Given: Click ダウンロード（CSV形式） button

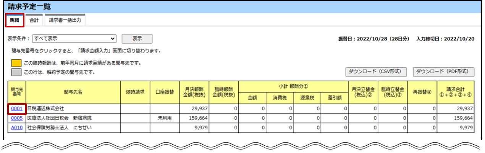Looking at the screenshot, I should 376,72.
